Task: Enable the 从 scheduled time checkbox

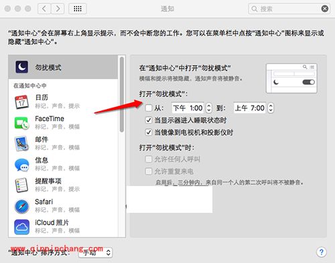Action: (149, 108)
